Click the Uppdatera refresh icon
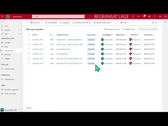 (61, 22)
